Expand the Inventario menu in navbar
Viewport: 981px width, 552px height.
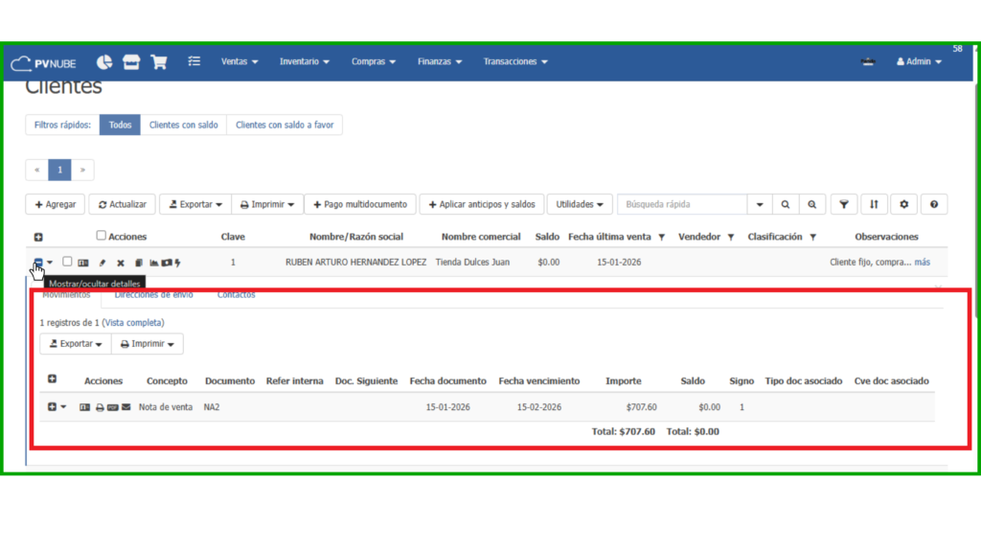coord(304,61)
